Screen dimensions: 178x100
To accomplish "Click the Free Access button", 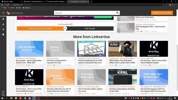I will 90,28.
